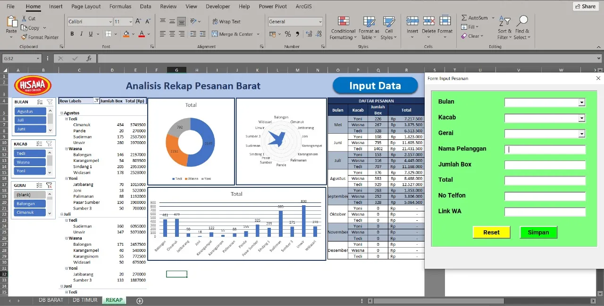Image resolution: width=604 pixels, height=306 pixels.
Task: Open the Kacab combo box dropdown
Action: 582,118
